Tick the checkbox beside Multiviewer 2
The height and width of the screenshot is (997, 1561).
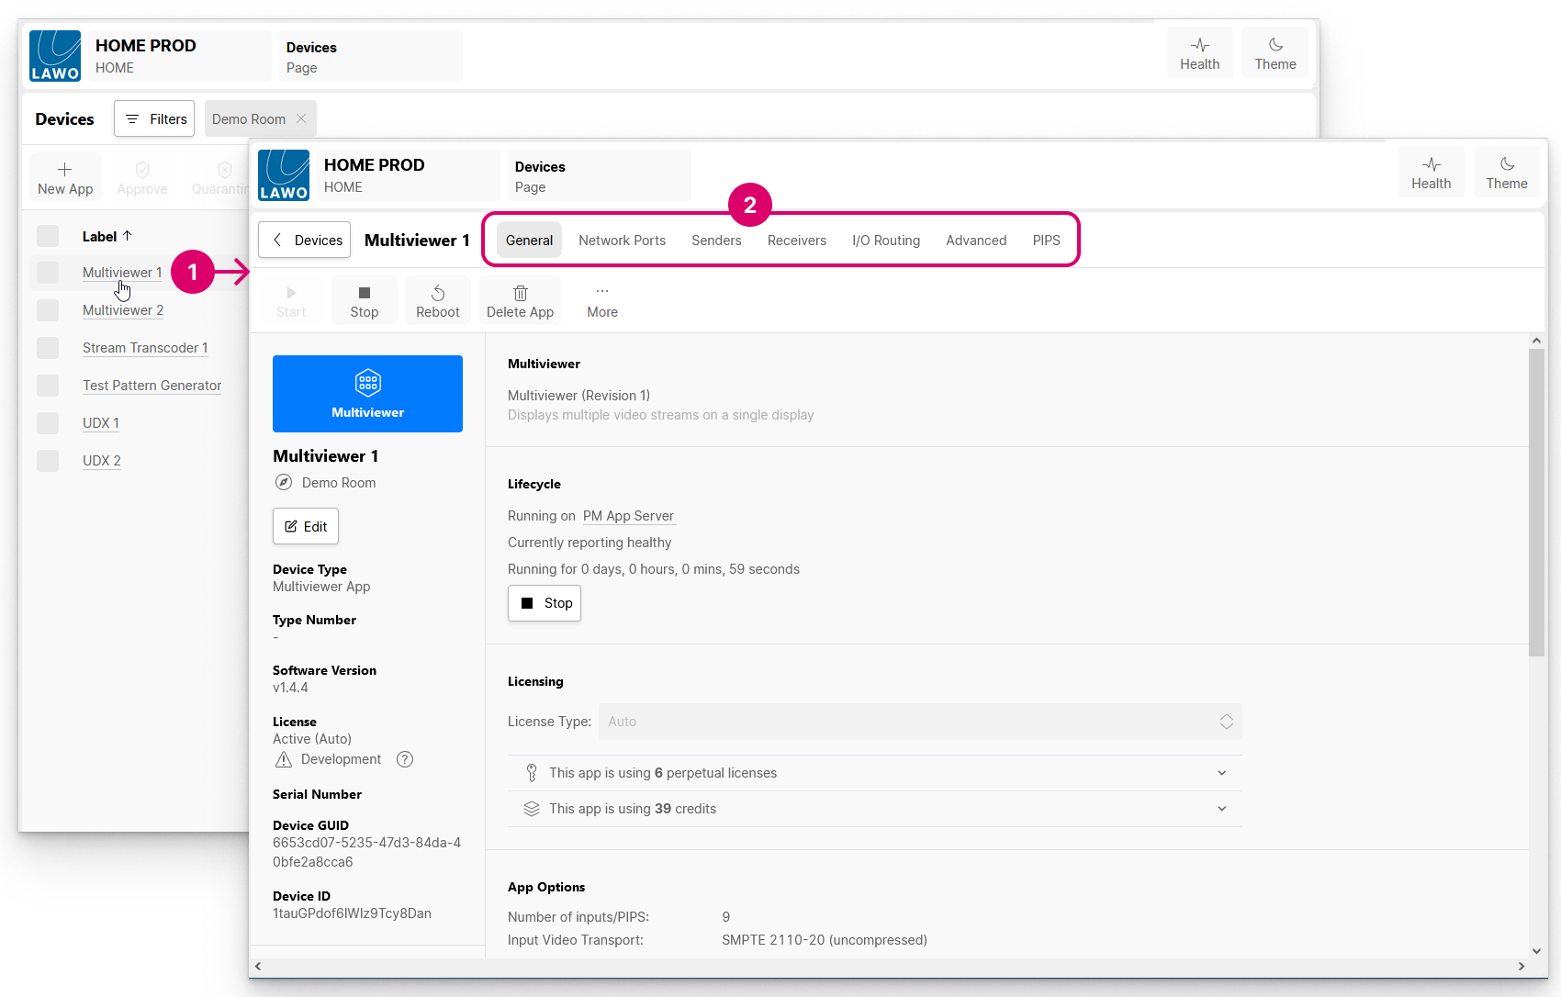click(48, 310)
